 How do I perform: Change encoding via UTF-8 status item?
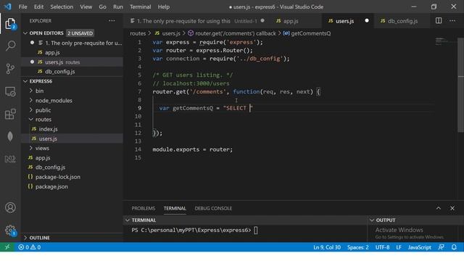(382, 247)
